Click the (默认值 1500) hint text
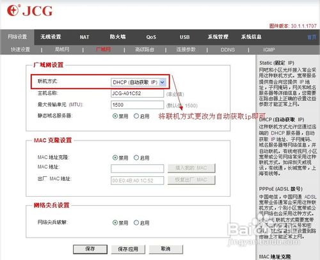Viewport: 320px width, 260px height. point(182,105)
